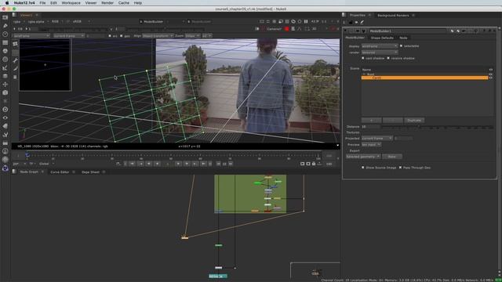This screenshot has height=282, width=502.
Task: Enable the Show Source Image checkbox
Action: pyautogui.click(x=362, y=168)
